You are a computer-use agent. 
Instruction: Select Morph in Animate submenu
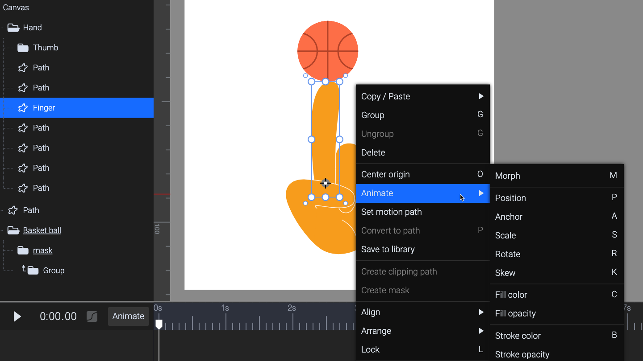(556, 176)
